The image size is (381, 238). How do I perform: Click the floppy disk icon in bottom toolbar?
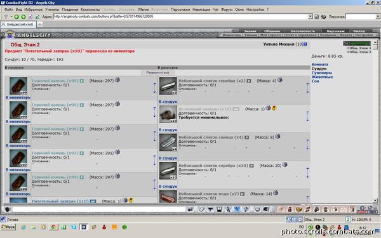click(x=219, y=209)
